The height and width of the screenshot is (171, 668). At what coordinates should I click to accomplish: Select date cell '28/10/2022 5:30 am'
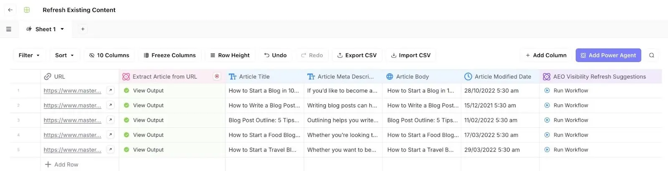[500, 91]
